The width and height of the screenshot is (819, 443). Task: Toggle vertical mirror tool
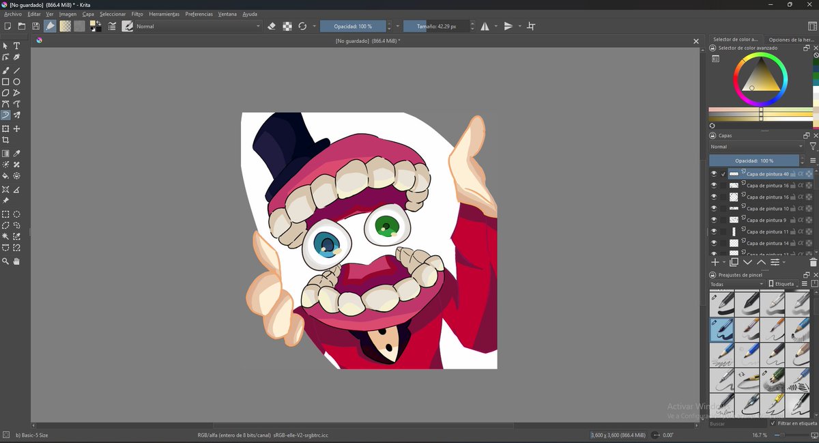[508, 26]
